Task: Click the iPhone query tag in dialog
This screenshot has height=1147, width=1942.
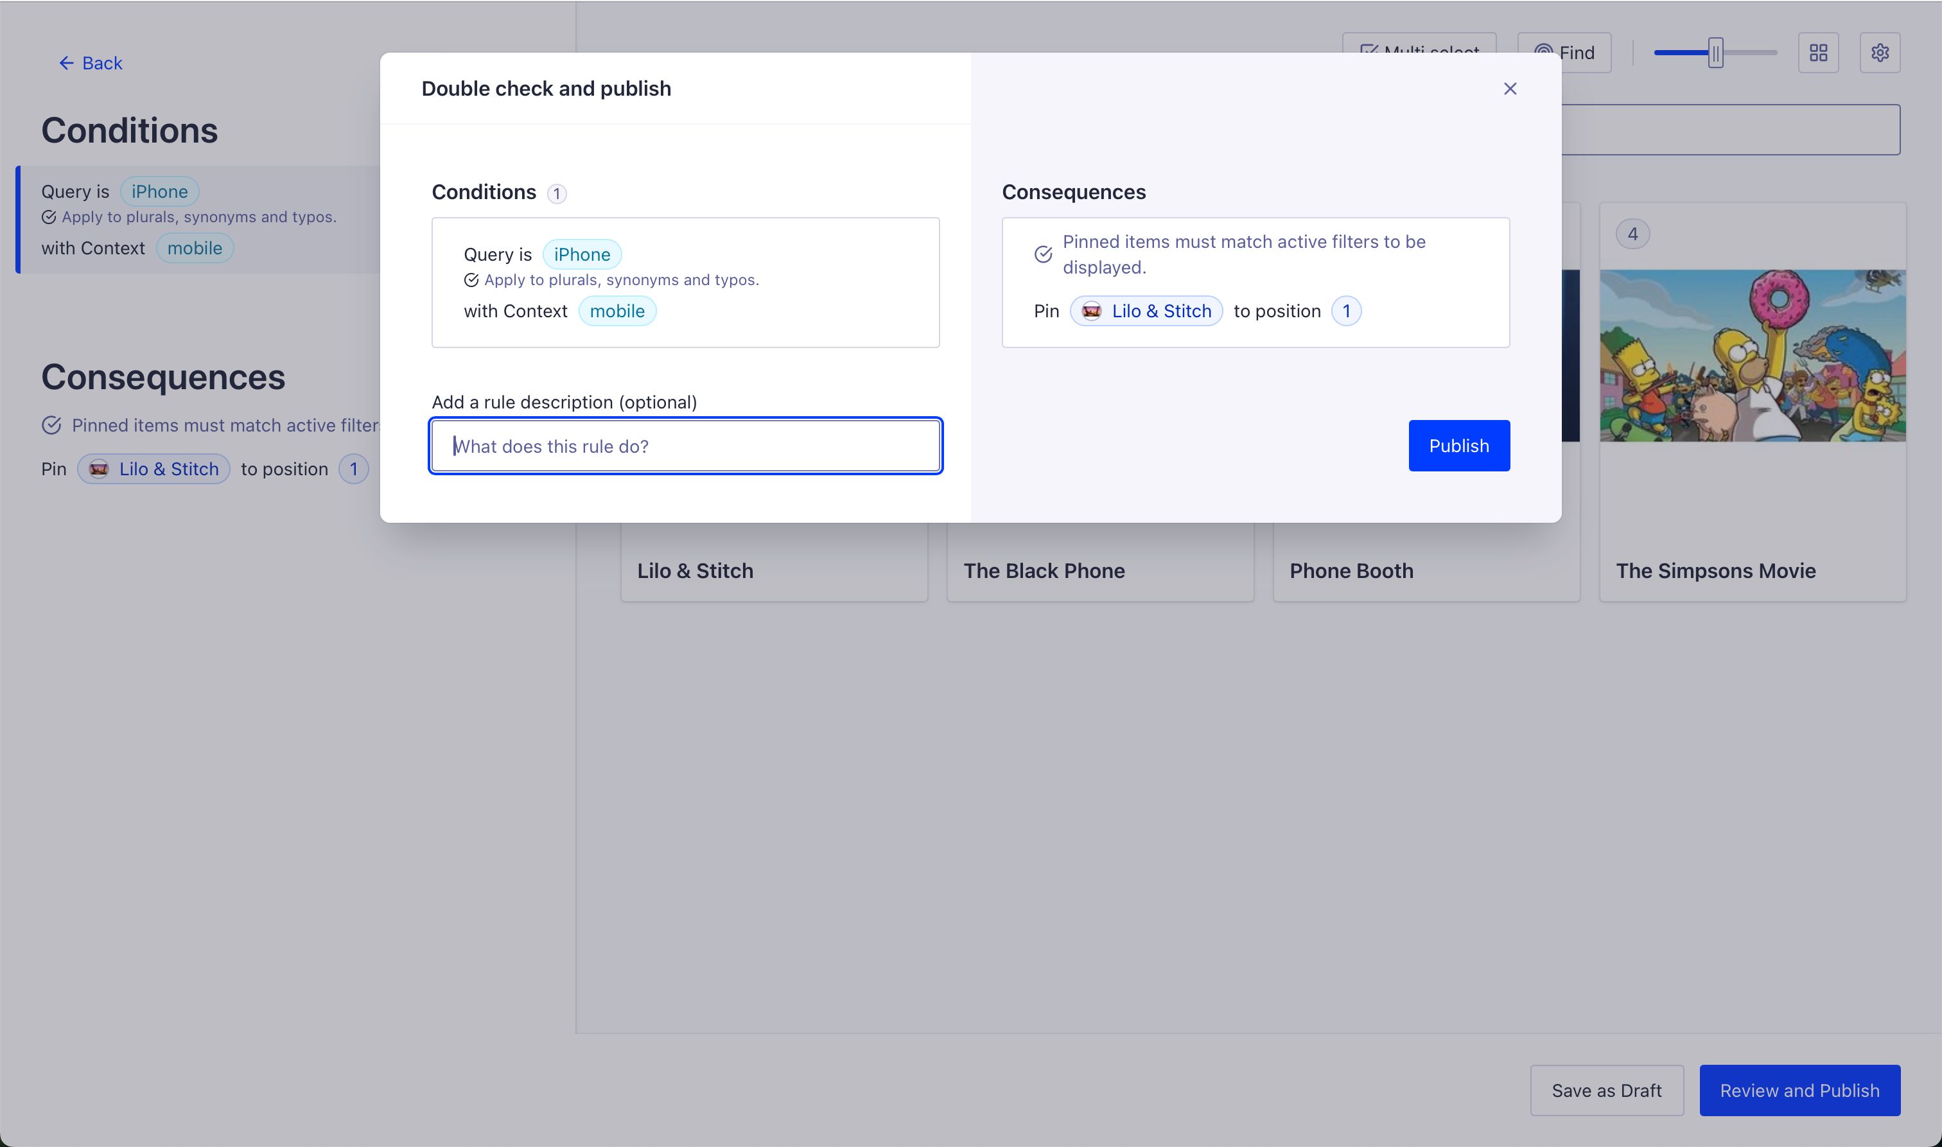Action: coord(581,254)
